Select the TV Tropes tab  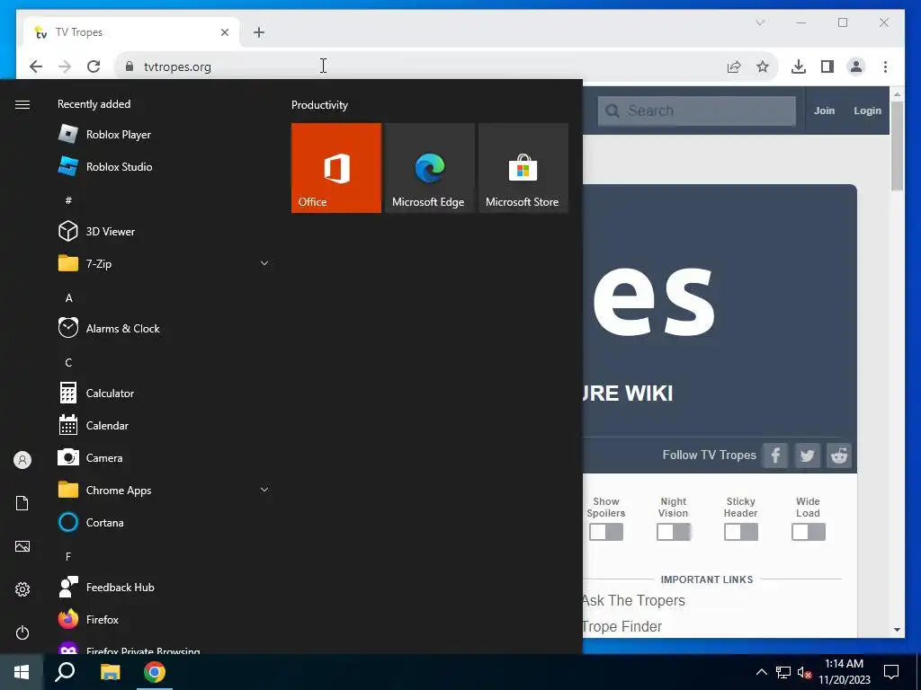point(131,32)
